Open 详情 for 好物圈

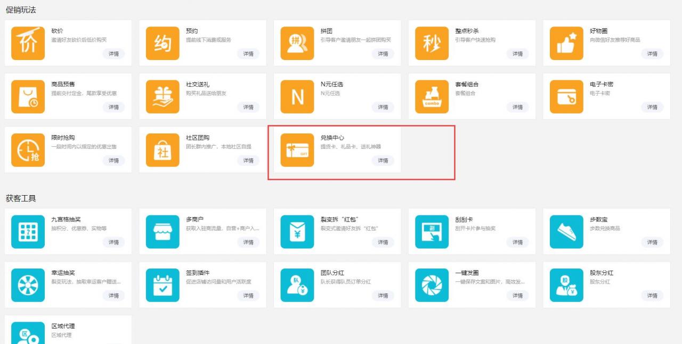tap(652, 54)
